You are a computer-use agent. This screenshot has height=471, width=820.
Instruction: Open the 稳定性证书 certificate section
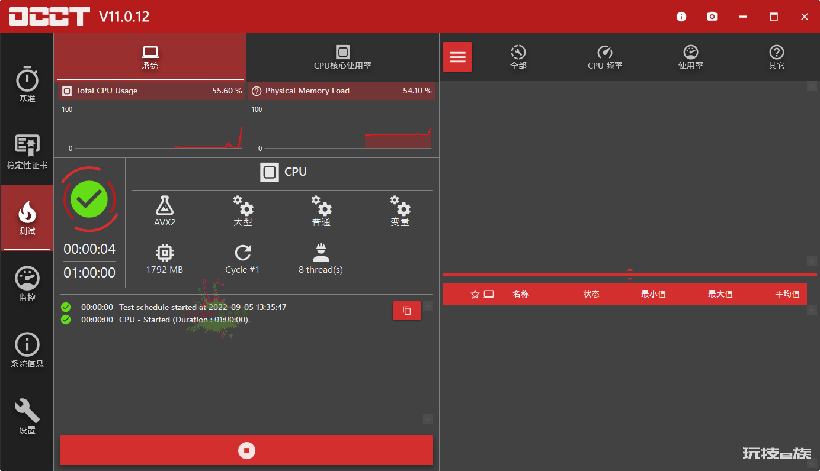27,151
